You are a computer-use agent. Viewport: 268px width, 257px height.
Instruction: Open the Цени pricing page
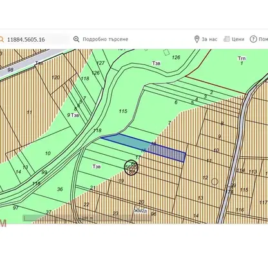(x=238, y=39)
